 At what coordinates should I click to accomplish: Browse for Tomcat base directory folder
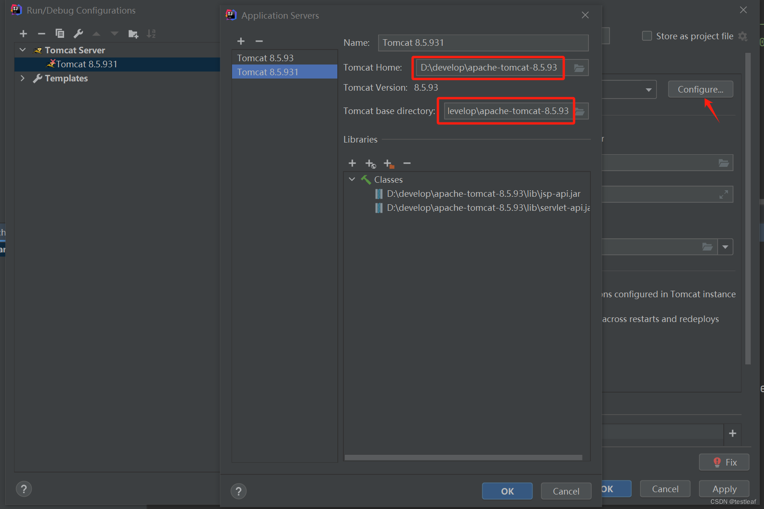[x=580, y=111]
